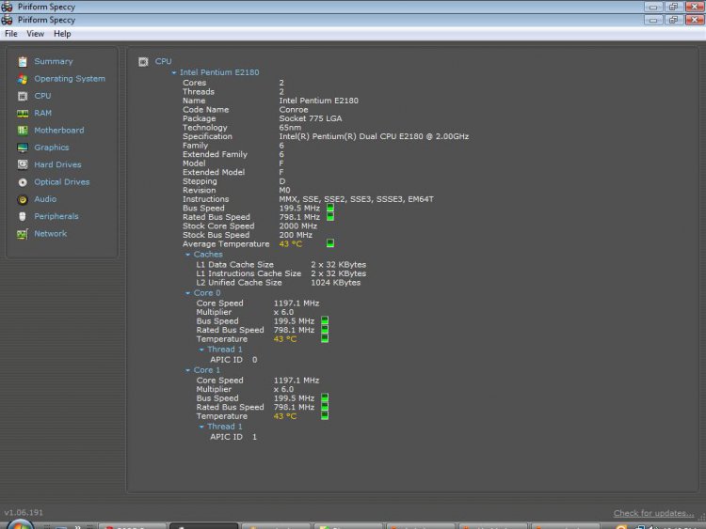Click the RAM module icon

23,114
